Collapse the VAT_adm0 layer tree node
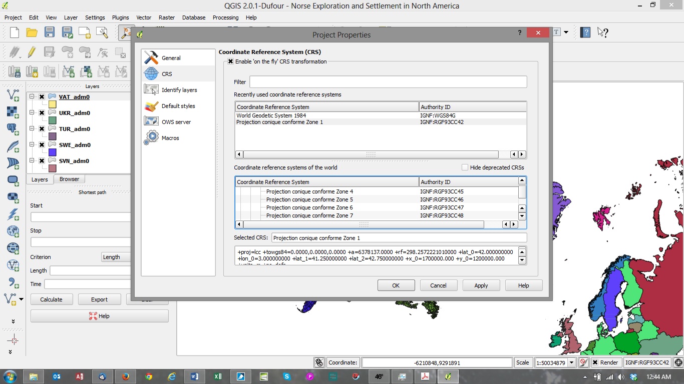 (32, 96)
